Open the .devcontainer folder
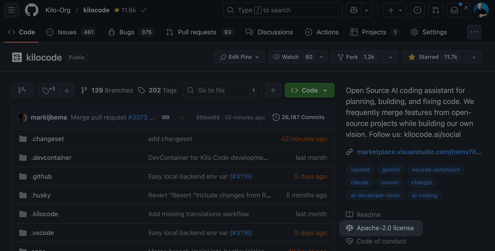Viewport: 495px width, 251px height. tap(51, 158)
